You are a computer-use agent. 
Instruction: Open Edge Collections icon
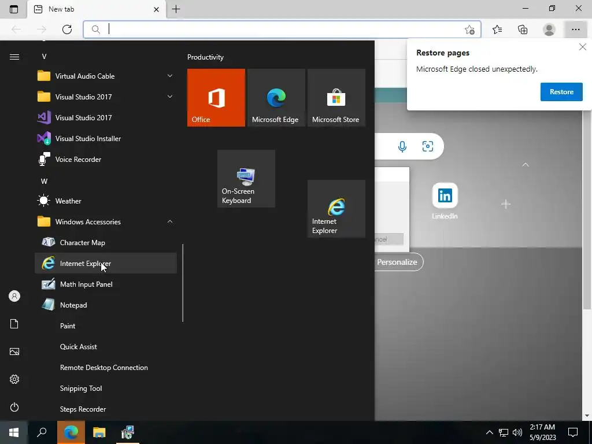523,29
